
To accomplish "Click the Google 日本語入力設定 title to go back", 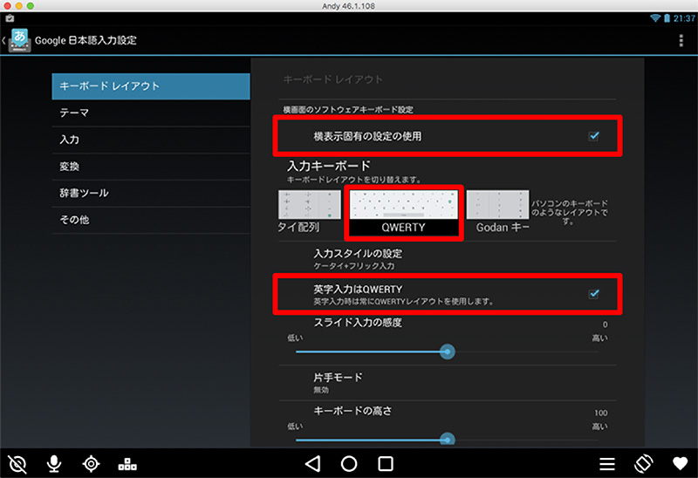I will click(86, 40).
